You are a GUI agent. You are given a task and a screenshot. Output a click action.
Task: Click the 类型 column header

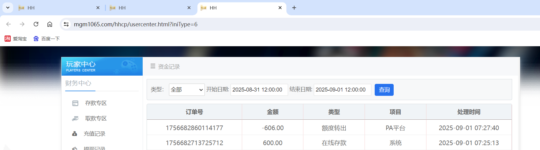334,112
